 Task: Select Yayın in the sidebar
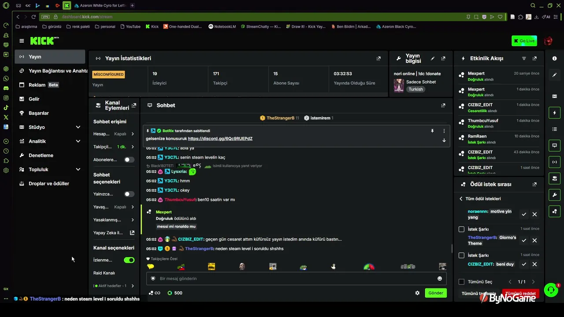50,57
